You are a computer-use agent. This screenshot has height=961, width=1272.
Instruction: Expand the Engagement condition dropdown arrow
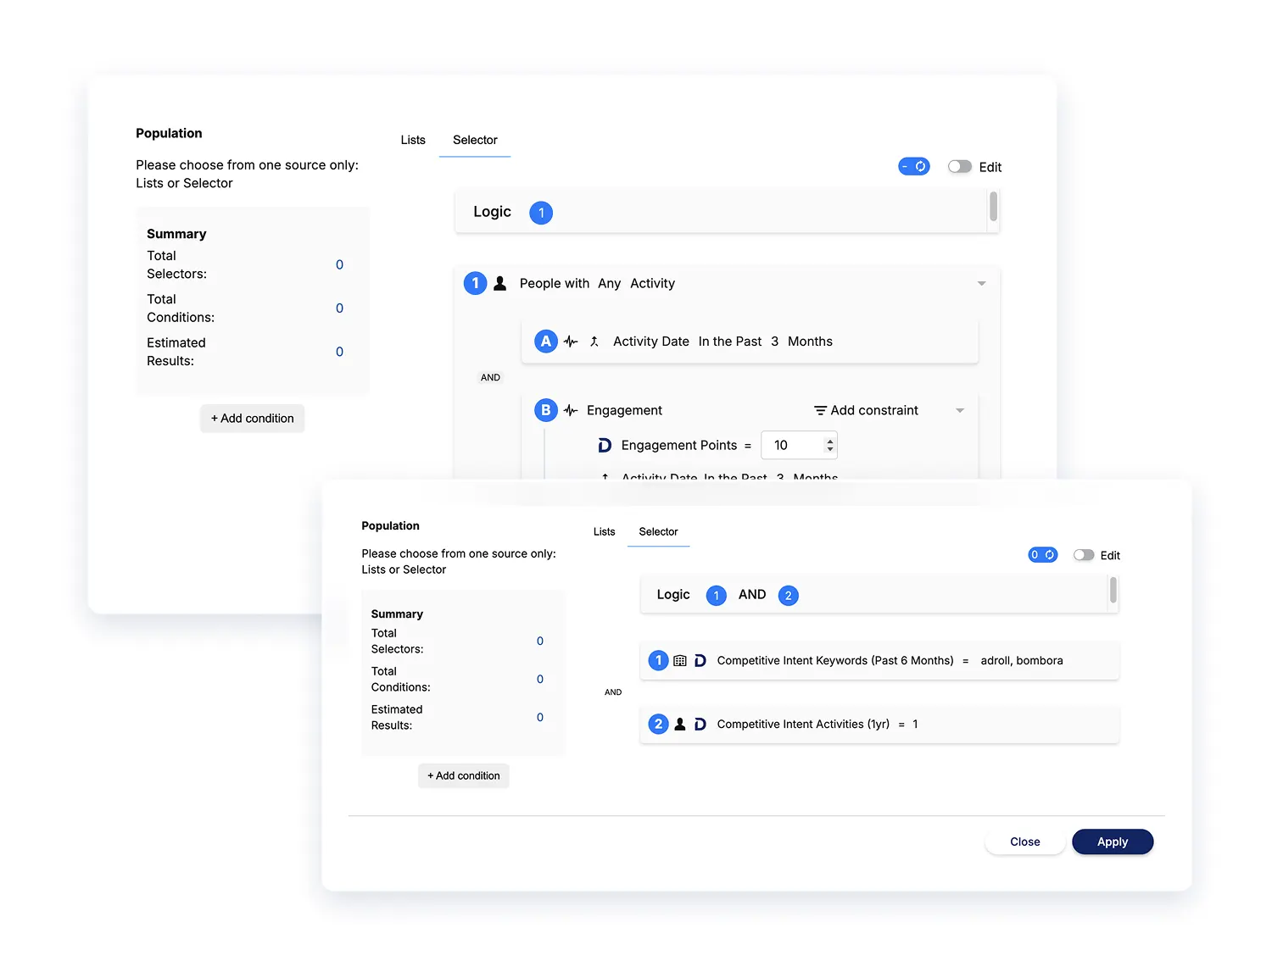coord(960,411)
